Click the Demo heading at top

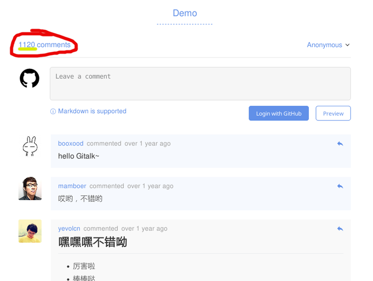[185, 13]
